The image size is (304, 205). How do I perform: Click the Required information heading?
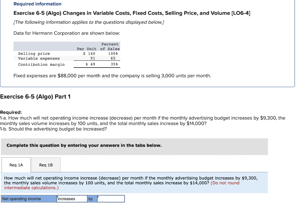pyautogui.click(x=37, y=4)
